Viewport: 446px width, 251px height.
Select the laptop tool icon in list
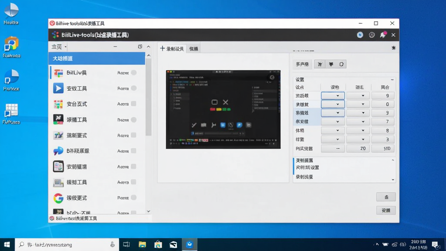click(x=58, y=183)
